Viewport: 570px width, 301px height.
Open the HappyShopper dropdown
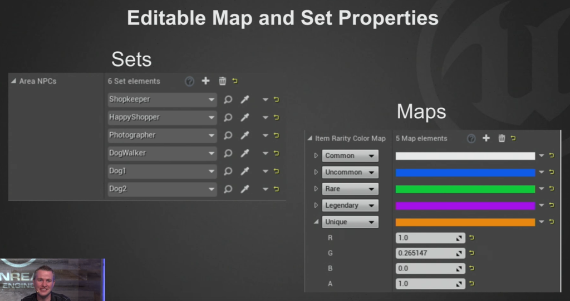pos(162,117)
